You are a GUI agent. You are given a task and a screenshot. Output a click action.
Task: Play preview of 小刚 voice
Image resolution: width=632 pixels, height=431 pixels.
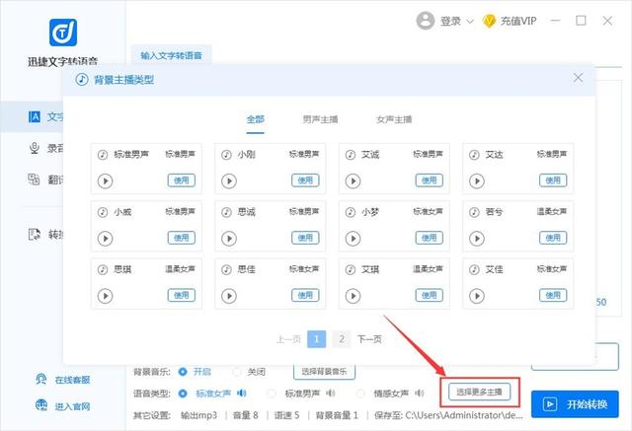[229, 181]
